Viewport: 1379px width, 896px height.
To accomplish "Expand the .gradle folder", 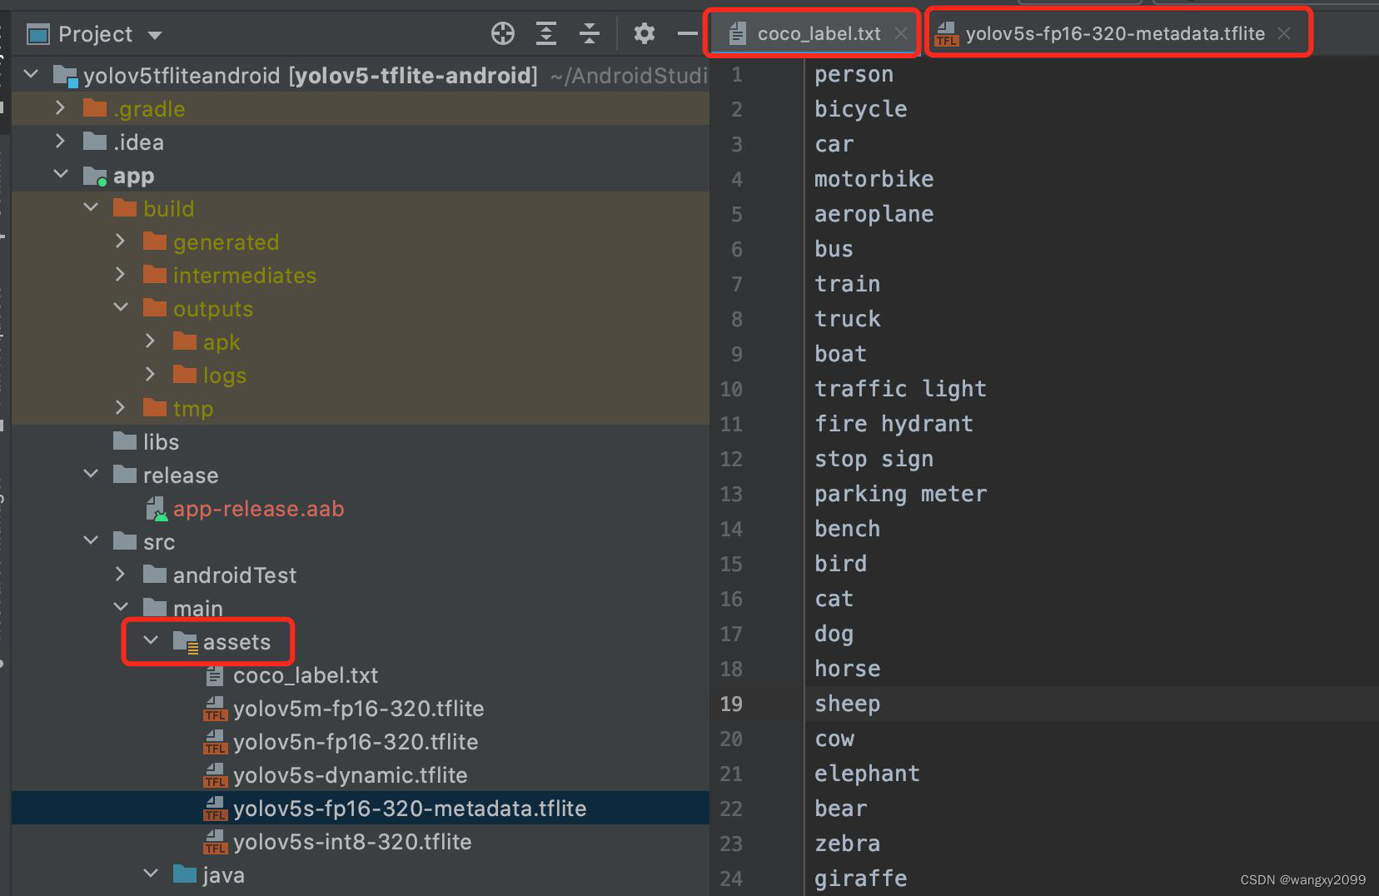I will tap(60, 107).
